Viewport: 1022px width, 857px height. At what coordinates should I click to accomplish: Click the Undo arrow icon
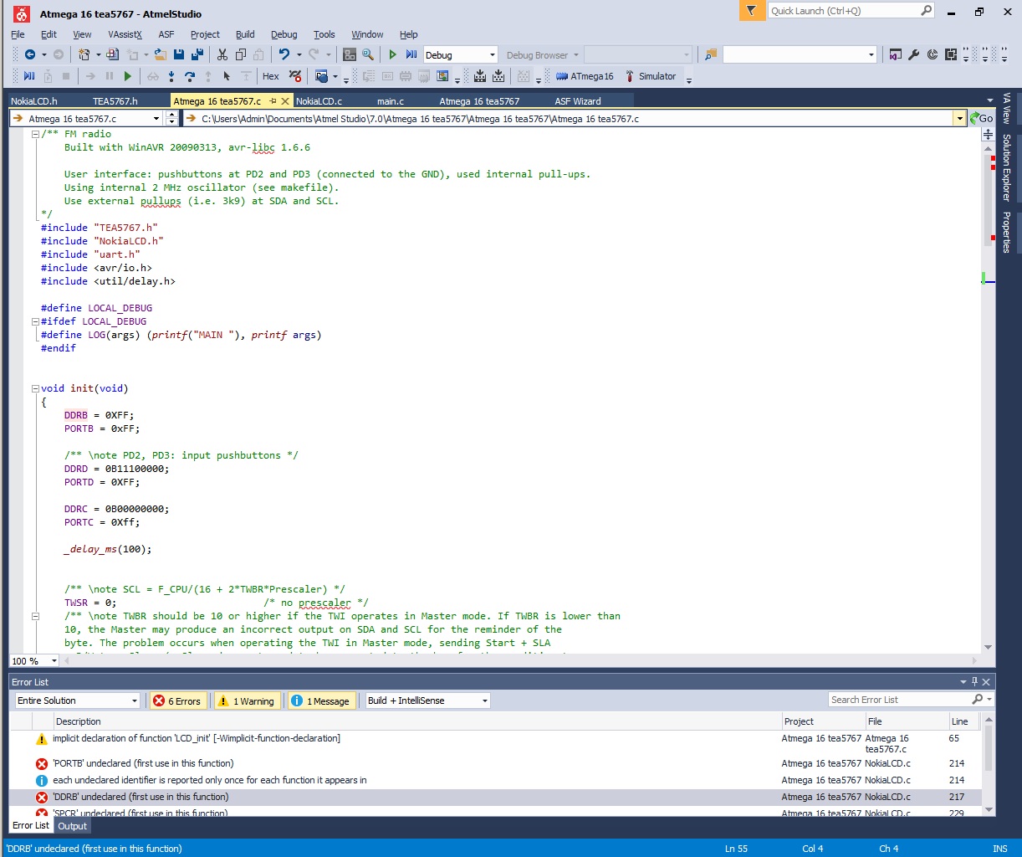284,55
